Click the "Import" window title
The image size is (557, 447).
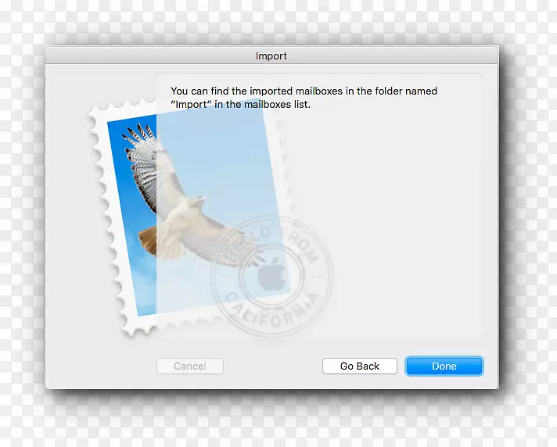tap(271, 56)
